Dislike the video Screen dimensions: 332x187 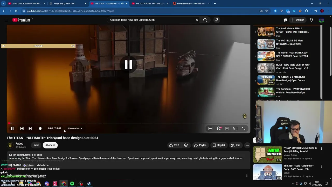click(186, 145)
